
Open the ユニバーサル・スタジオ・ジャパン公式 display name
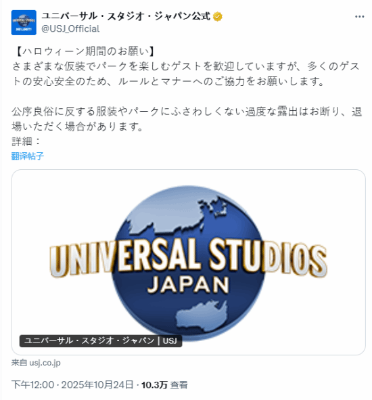[126, 16]
